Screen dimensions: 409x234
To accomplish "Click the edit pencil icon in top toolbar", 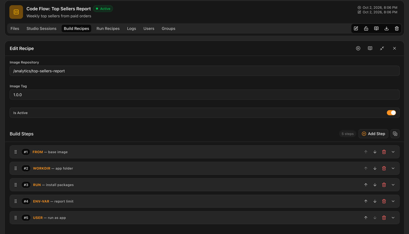I will point(356,29).
